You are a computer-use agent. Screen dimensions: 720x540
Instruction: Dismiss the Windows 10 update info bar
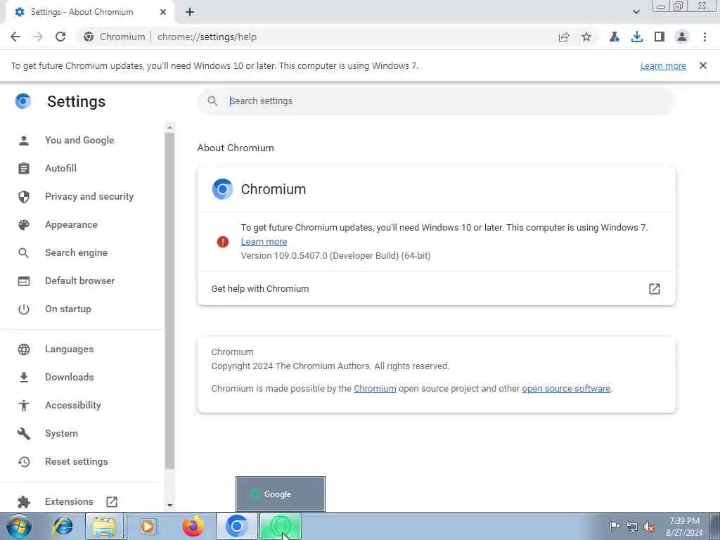(x=703, y=65)
